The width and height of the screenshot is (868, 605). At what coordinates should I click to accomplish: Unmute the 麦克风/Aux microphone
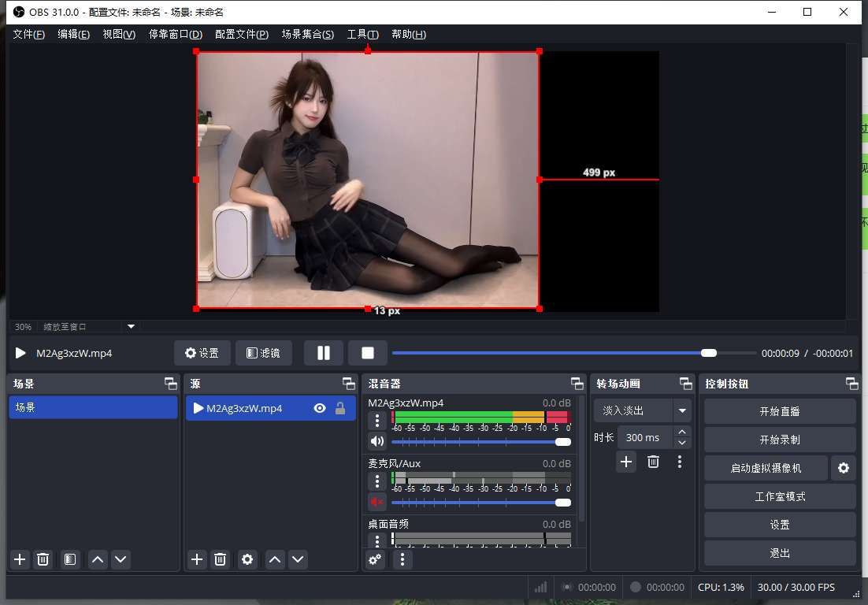coord(377,502)
